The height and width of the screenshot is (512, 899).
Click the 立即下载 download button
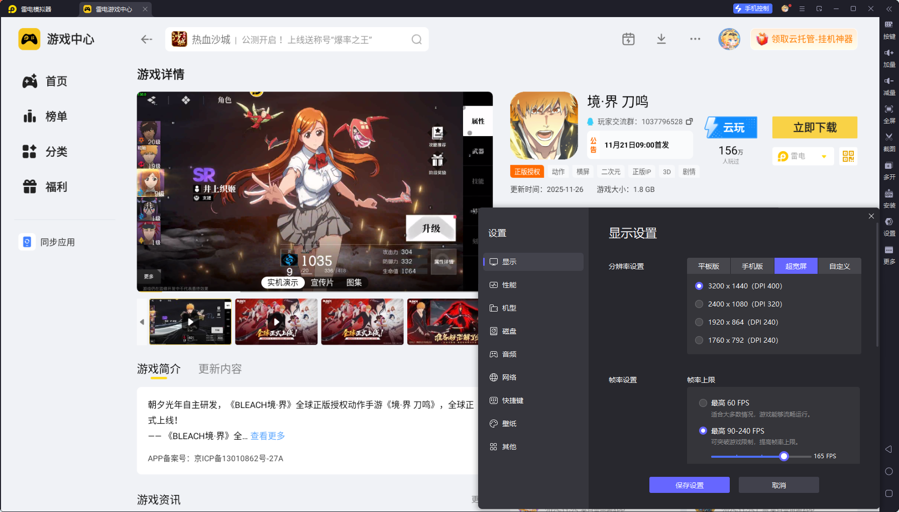(815, 128)
